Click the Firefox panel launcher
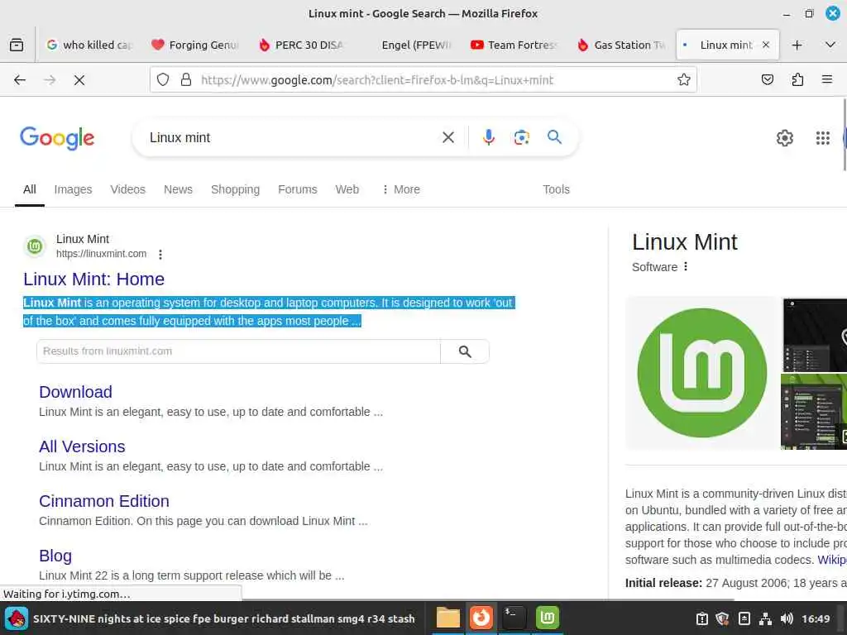847x635 pixels. click(x=481, y=618)
